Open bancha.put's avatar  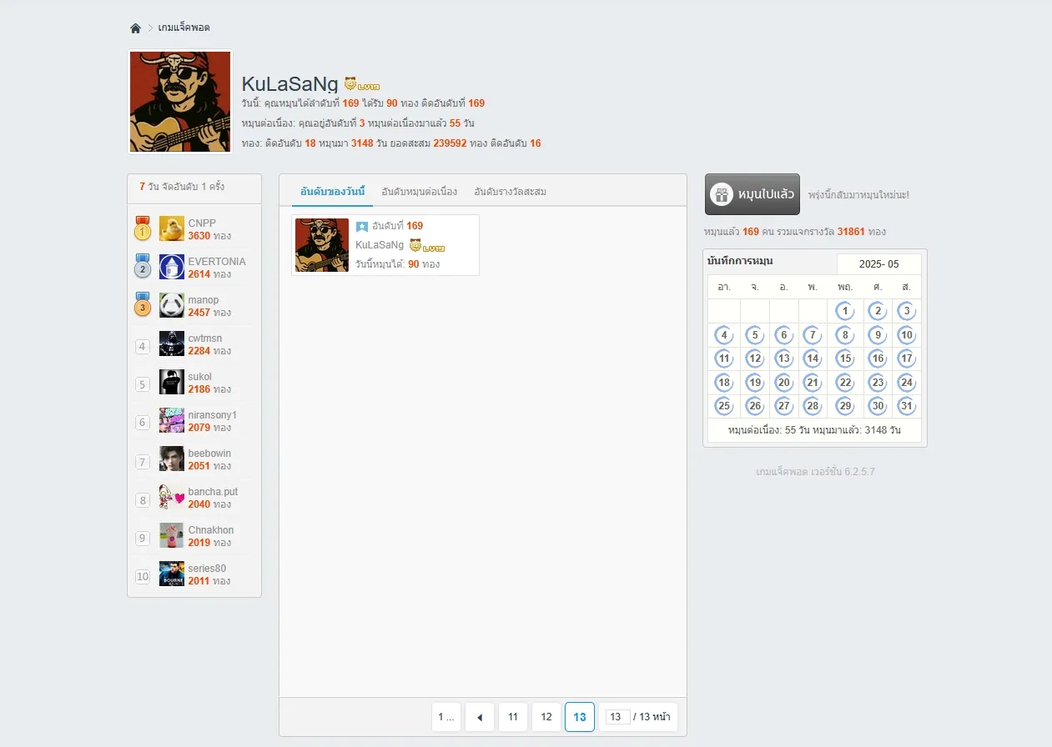[x=172, y=497]
